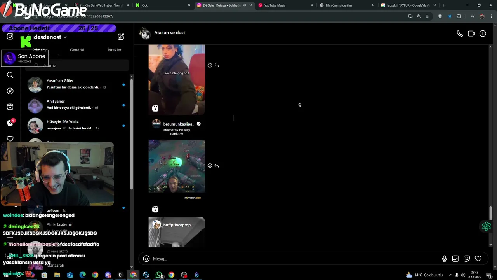Open the Chrome profile avatar
Viewport: 497px width, 280px height.
point(482,16)
